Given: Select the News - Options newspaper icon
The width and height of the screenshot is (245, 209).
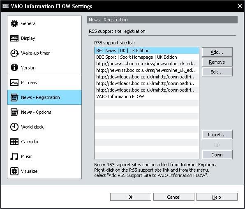Looking at the screenshot, I should click(x=14, y=112).
